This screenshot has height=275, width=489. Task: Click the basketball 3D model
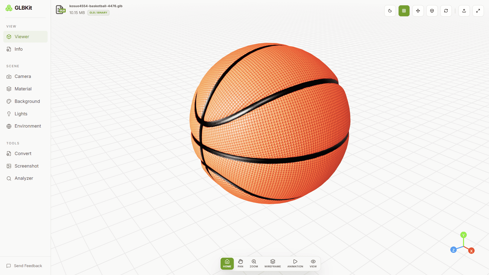click(x=270, y=123)
